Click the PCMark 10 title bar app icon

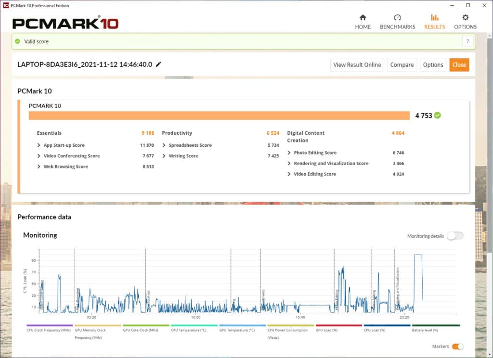tap(6, 5)
